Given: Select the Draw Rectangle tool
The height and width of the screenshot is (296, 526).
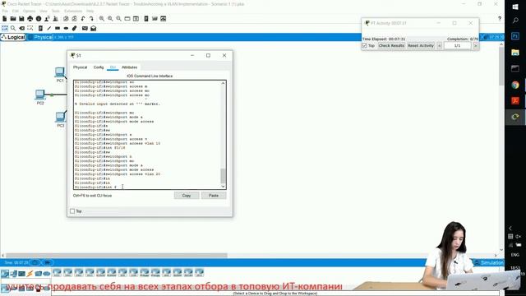Looking at the screenshot, I should 58,28.
